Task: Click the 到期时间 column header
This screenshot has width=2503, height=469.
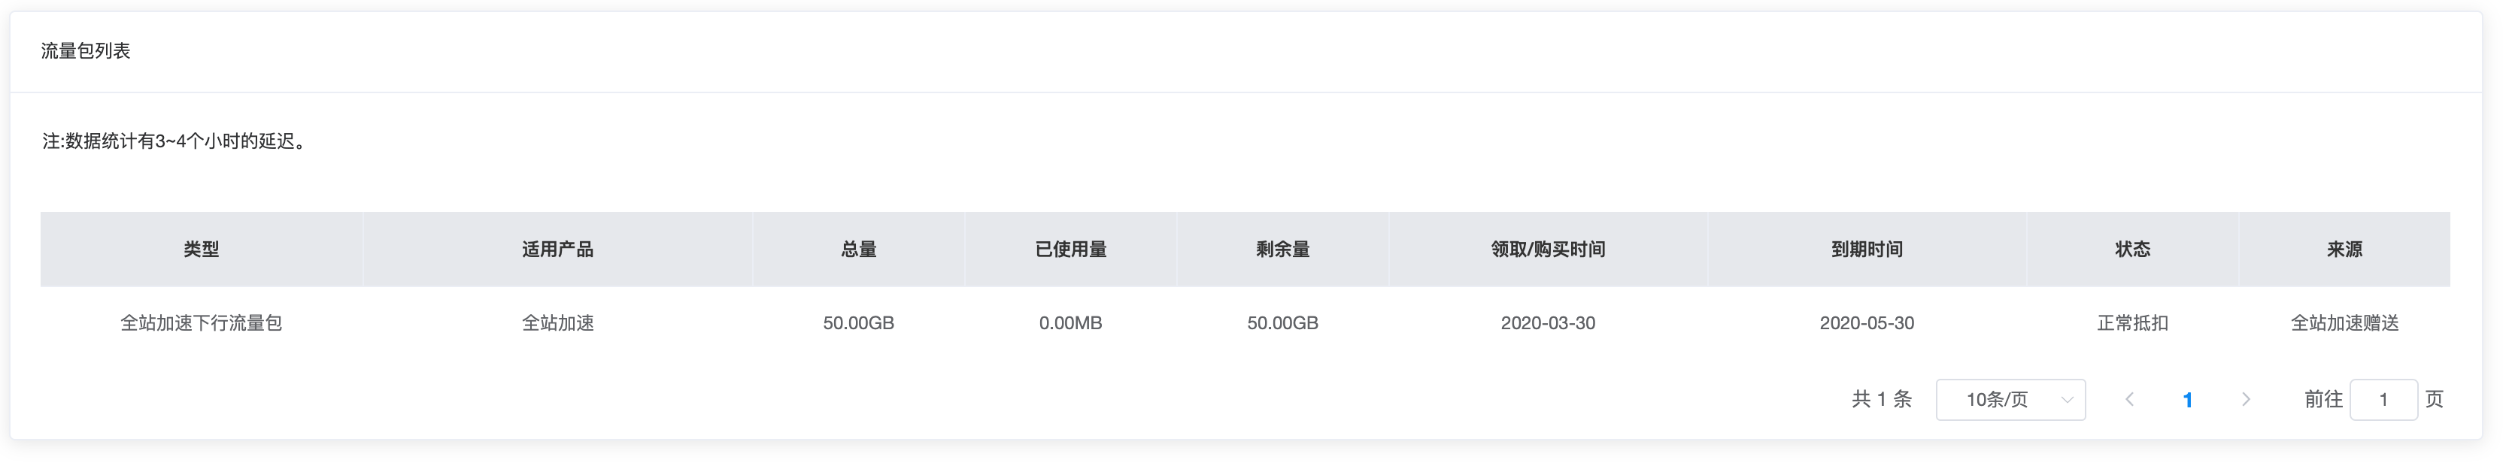Action: pos(1867,250)
